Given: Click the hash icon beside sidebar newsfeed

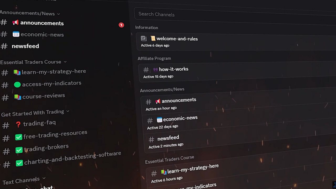Looking at the screenshot, I should click(4, 46).
